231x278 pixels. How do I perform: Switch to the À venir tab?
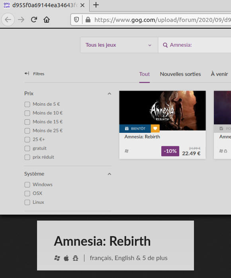point(219,74)
